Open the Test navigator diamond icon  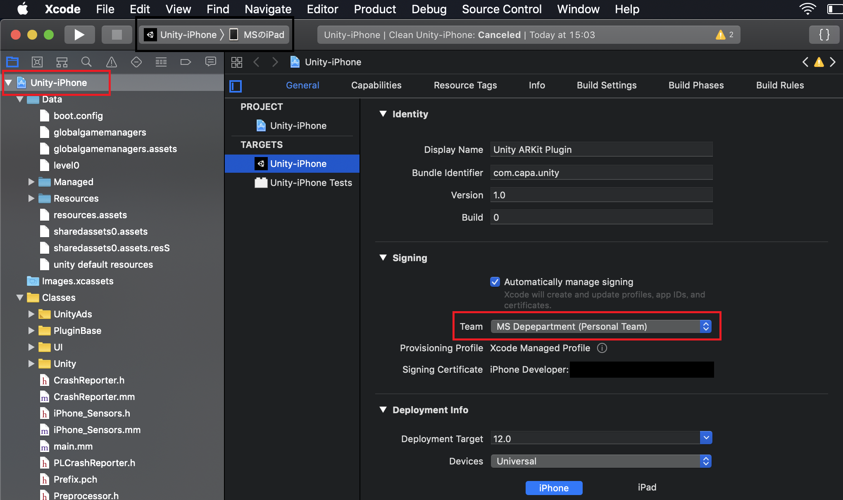[x=136, y=62]
